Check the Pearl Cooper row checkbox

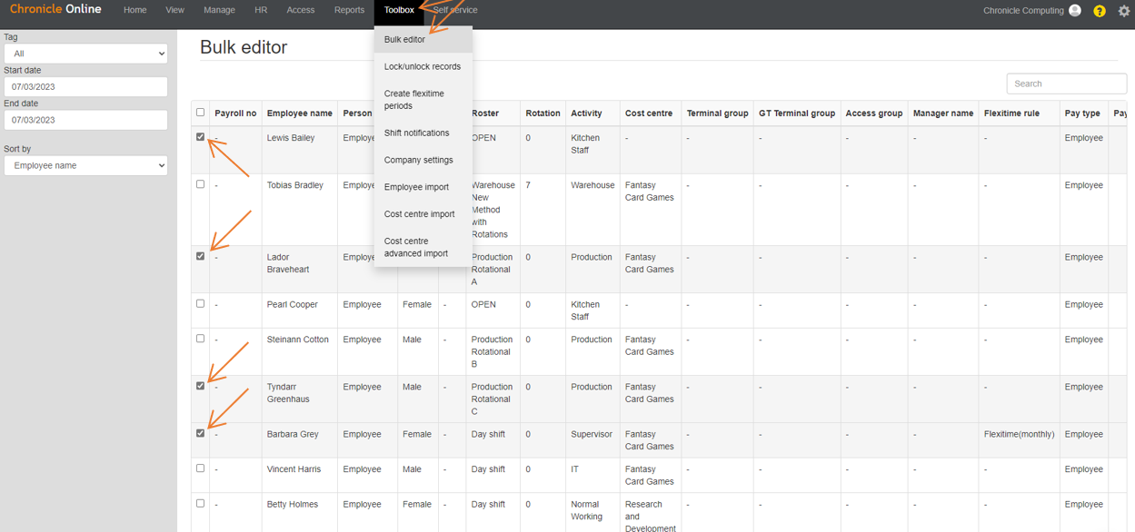201,304
